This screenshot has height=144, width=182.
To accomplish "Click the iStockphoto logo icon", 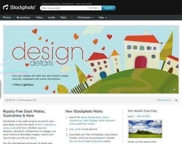I will pos(6,7).
